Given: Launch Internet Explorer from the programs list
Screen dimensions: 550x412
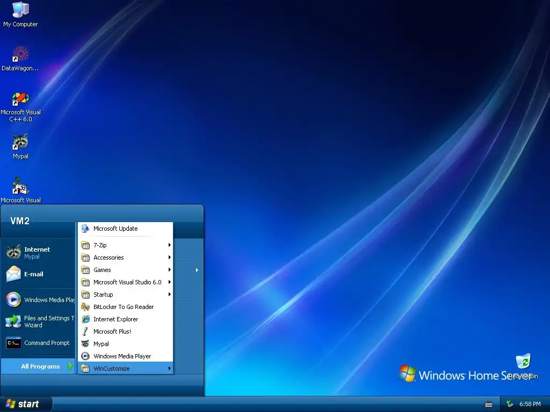Looking at the screenshot, I should (x=126, y=319).
